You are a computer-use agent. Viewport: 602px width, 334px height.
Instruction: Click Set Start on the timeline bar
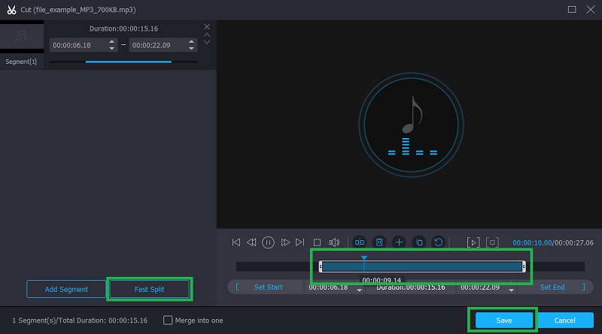[268, 287]
